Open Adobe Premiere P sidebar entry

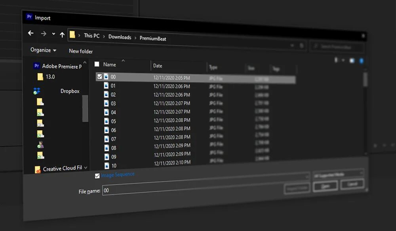62,66
